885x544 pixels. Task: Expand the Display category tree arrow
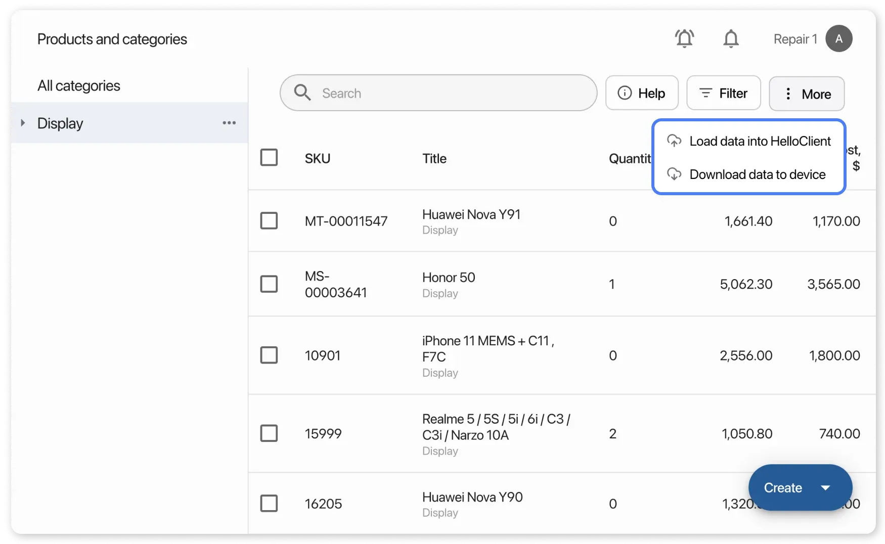(x=23, y=123)
